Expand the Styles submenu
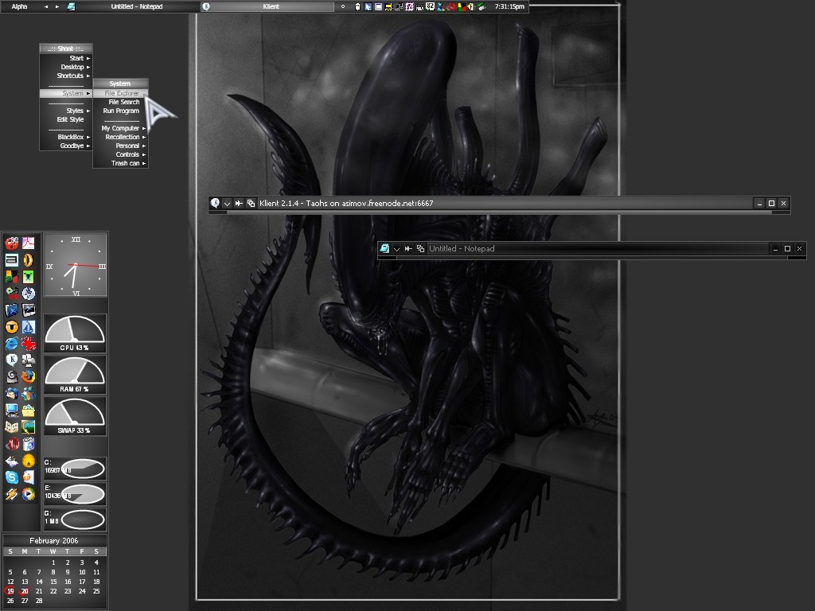This screenshot has width=815, height=611. [x=66, y=111]
